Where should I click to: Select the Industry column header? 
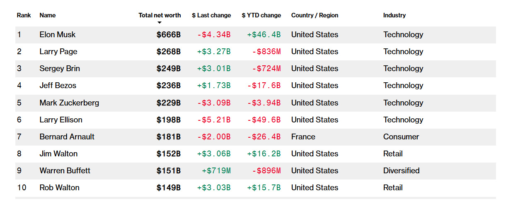coord(394,15)
